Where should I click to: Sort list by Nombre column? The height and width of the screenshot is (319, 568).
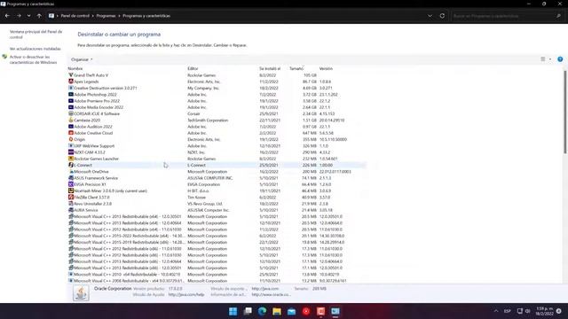[x=75, y=68]
